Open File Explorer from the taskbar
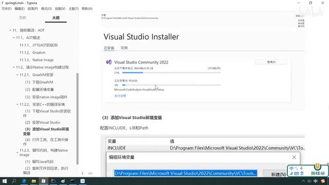This screenshot has height=185, width=329. 33,181
